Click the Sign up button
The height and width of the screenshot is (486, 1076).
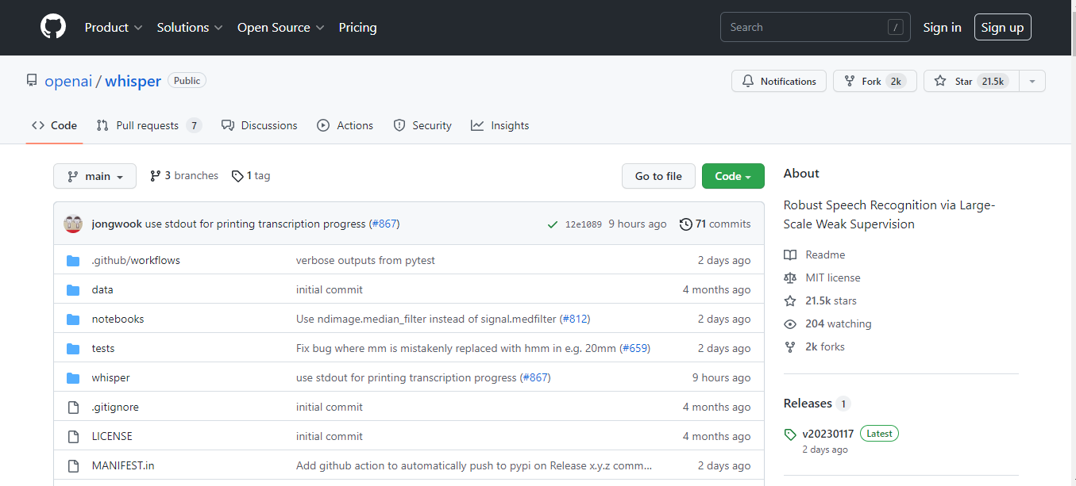pos(1002,27)
